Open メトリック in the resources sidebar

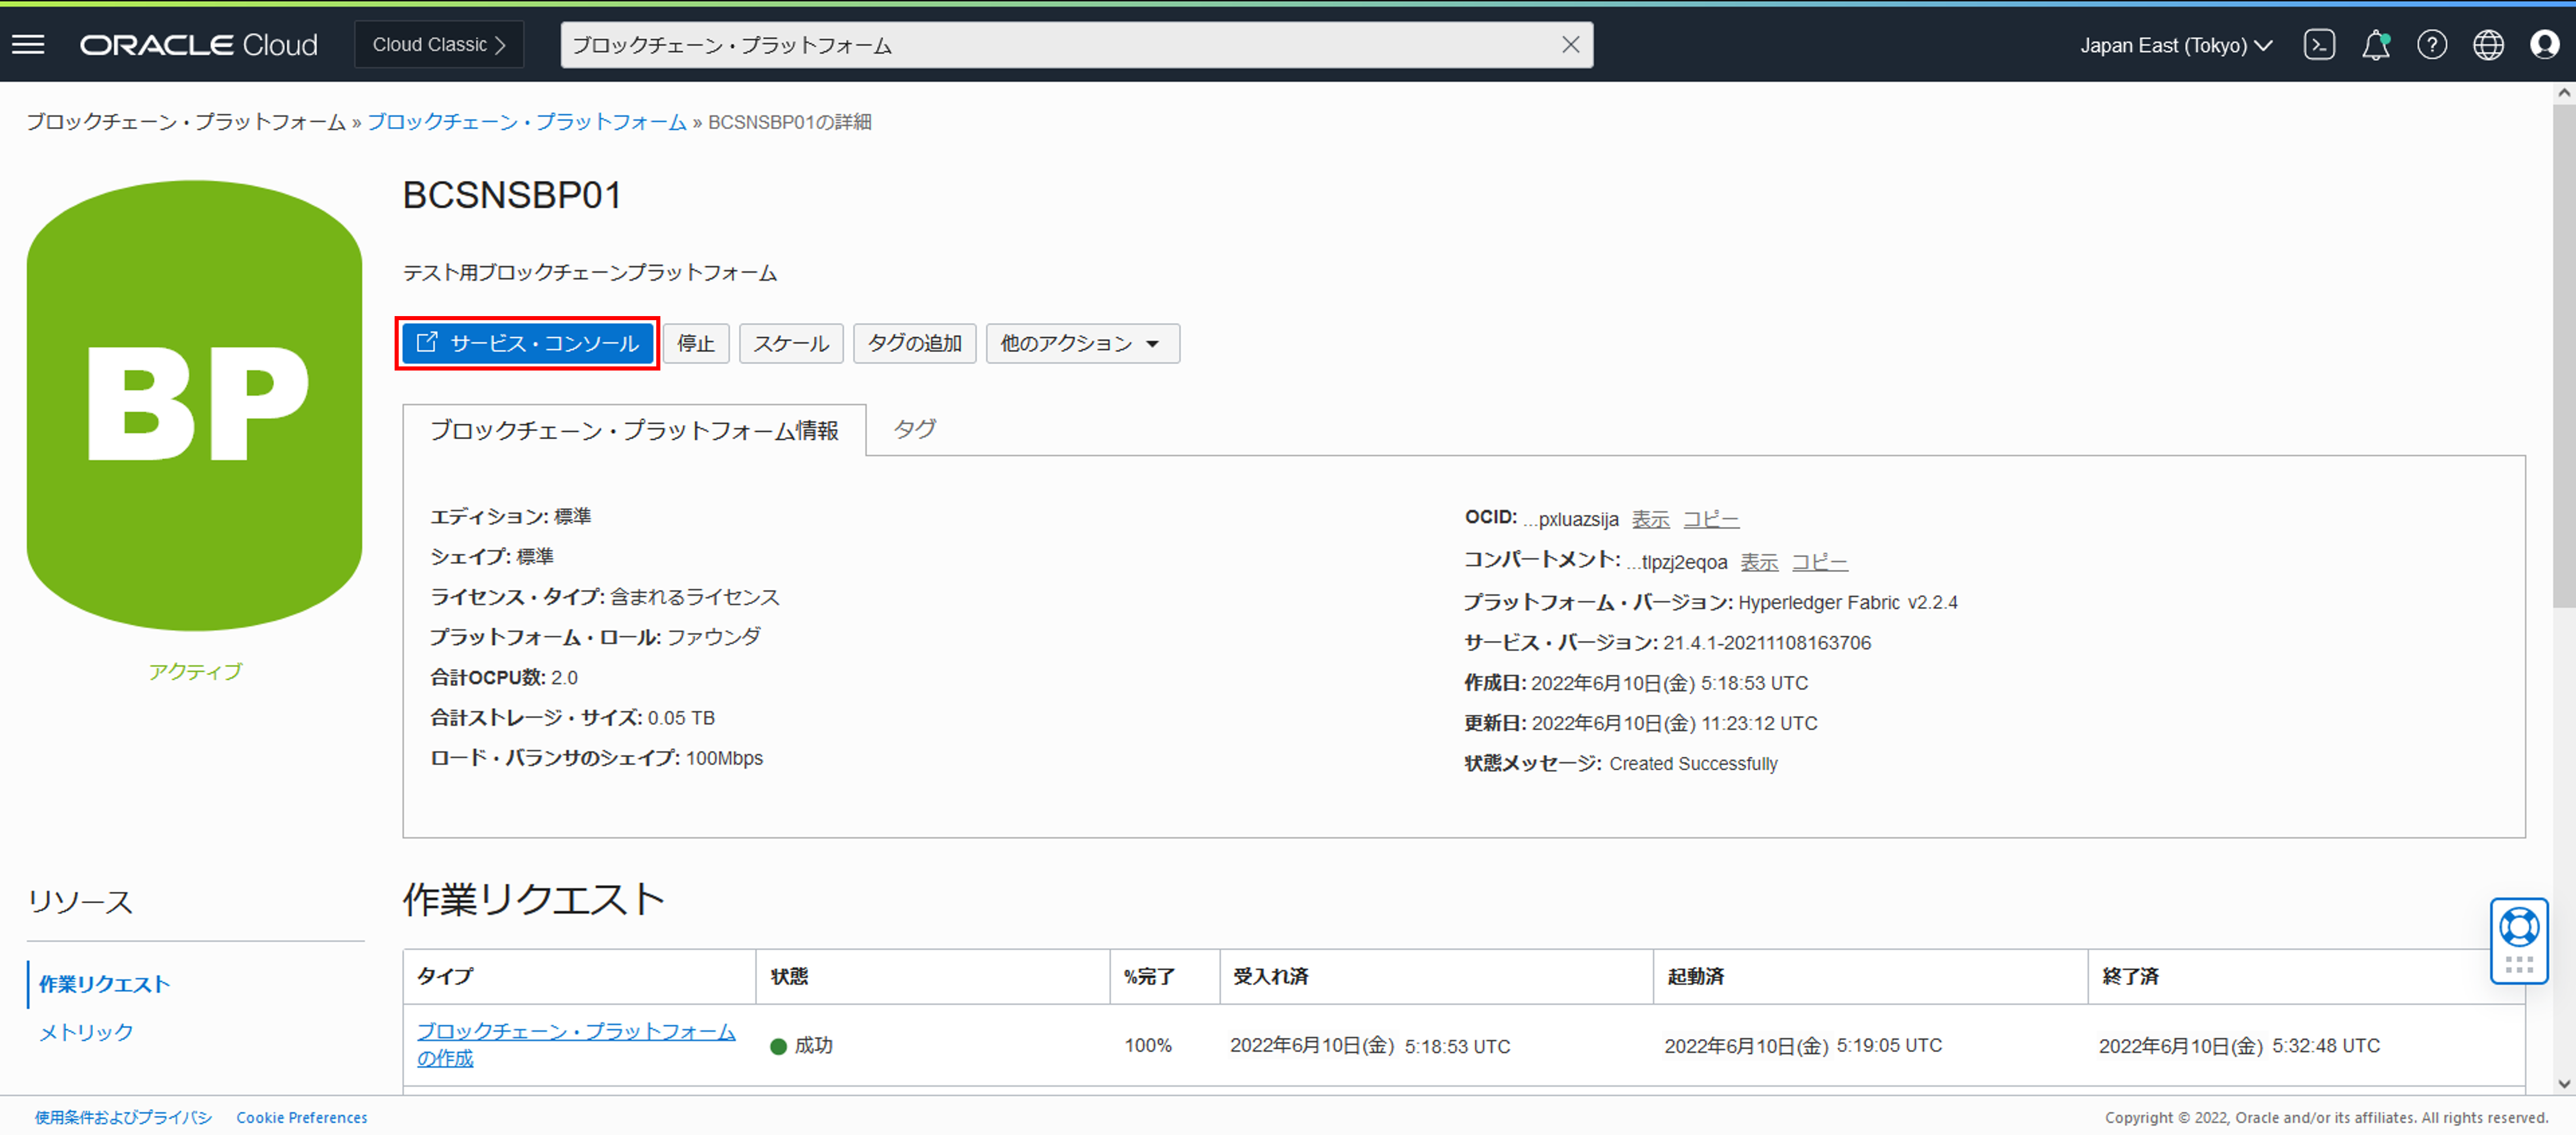84,1032
